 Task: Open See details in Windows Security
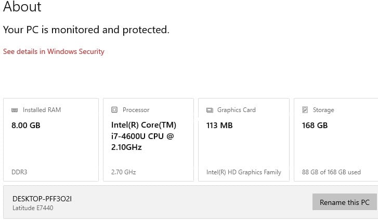[x=54, y=51]
